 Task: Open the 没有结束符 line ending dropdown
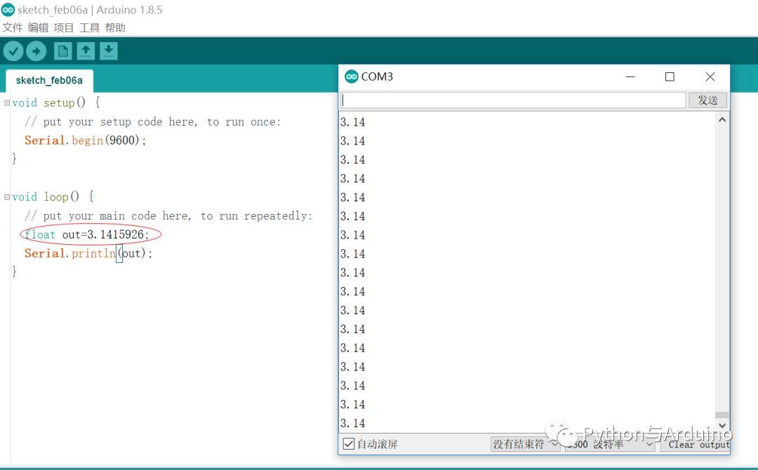(526, 444)
